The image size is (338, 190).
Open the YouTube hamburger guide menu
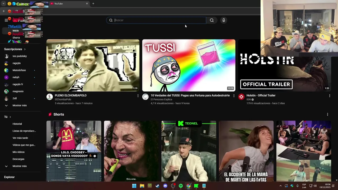point(6,20)
